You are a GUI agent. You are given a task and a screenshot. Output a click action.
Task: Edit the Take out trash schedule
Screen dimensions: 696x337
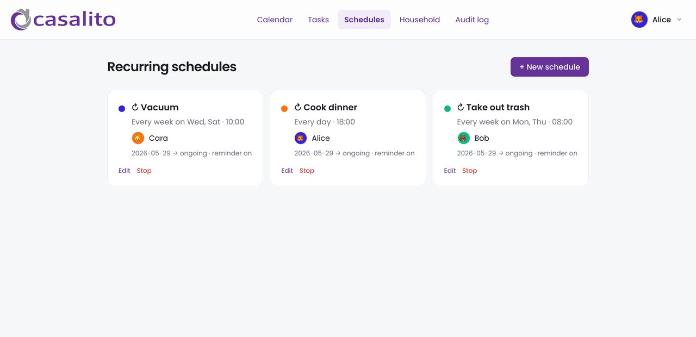coord(450,171)
